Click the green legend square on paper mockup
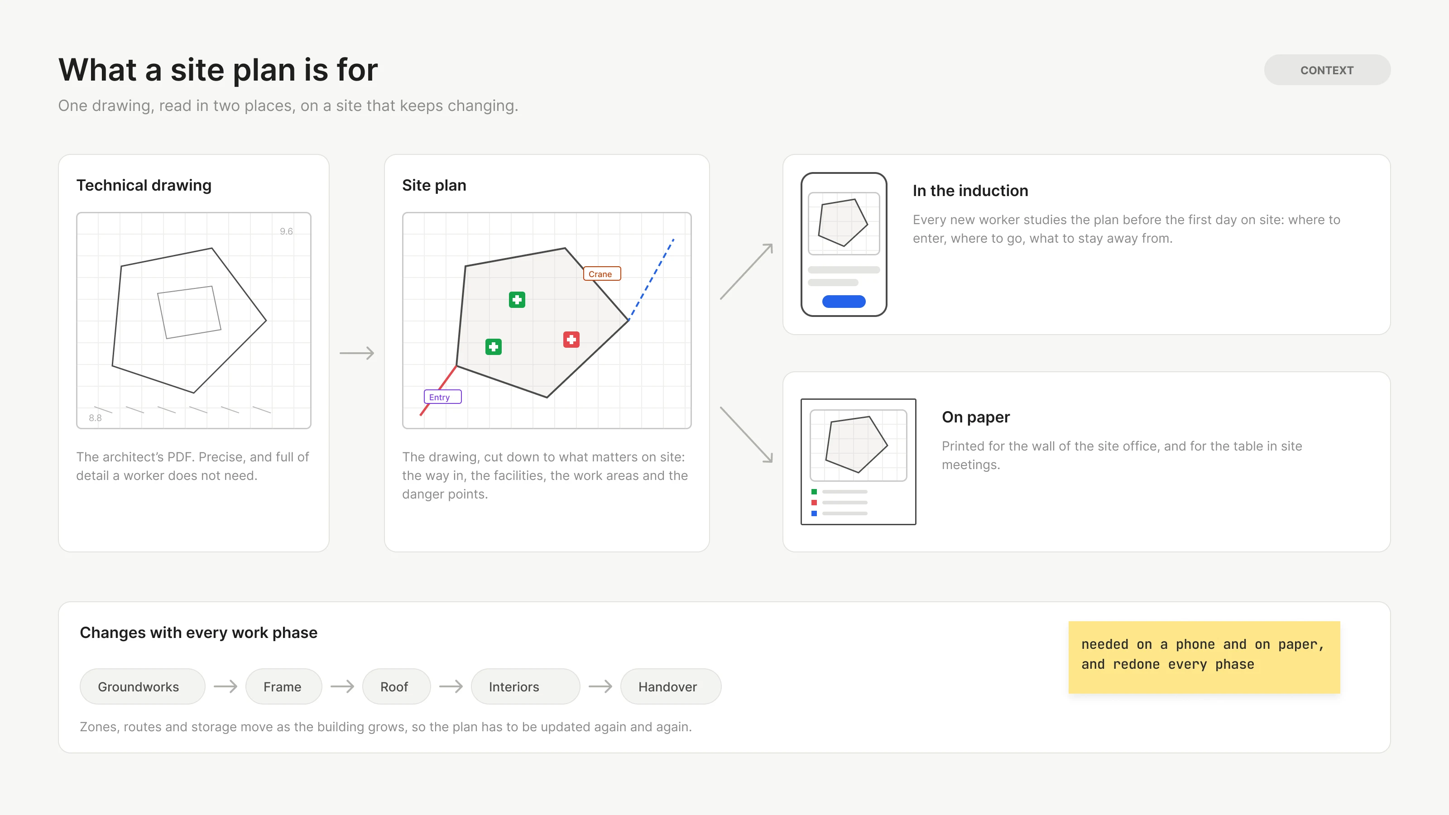Viewport: 1449px width, 815px height. (x=814, y=492)
